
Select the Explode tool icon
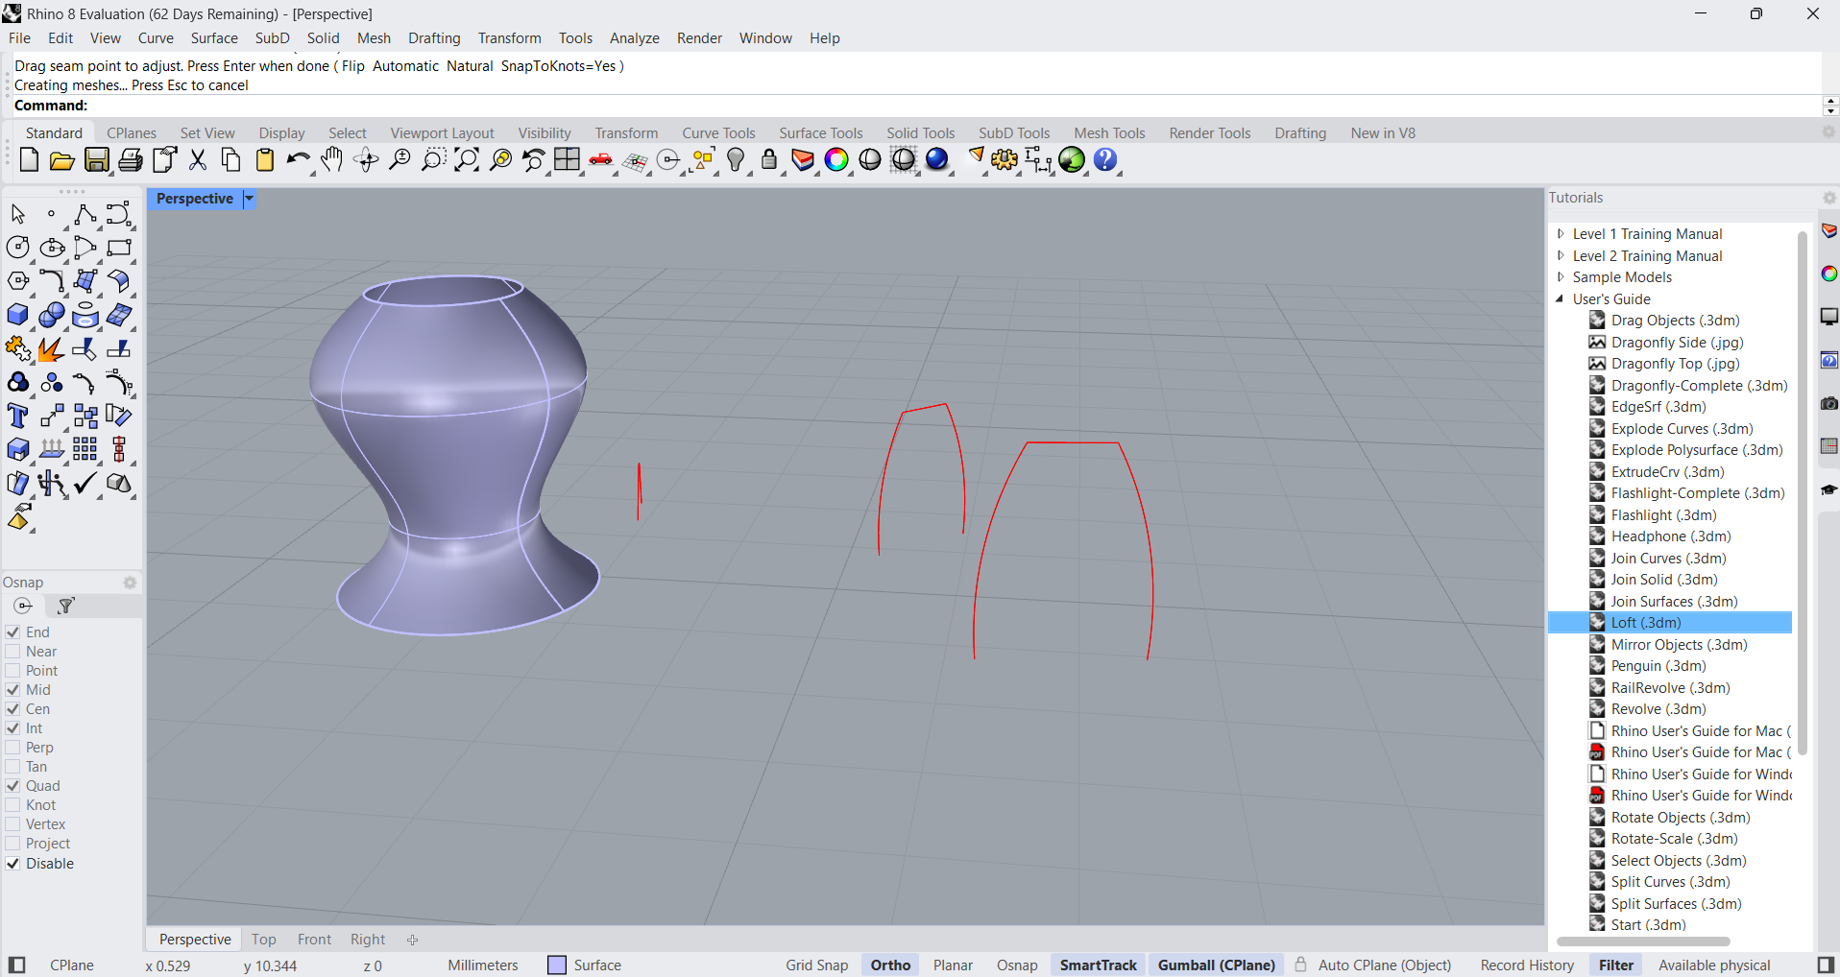point(50,349)
